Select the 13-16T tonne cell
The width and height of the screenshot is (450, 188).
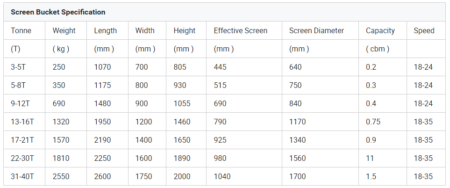(23, 122)
